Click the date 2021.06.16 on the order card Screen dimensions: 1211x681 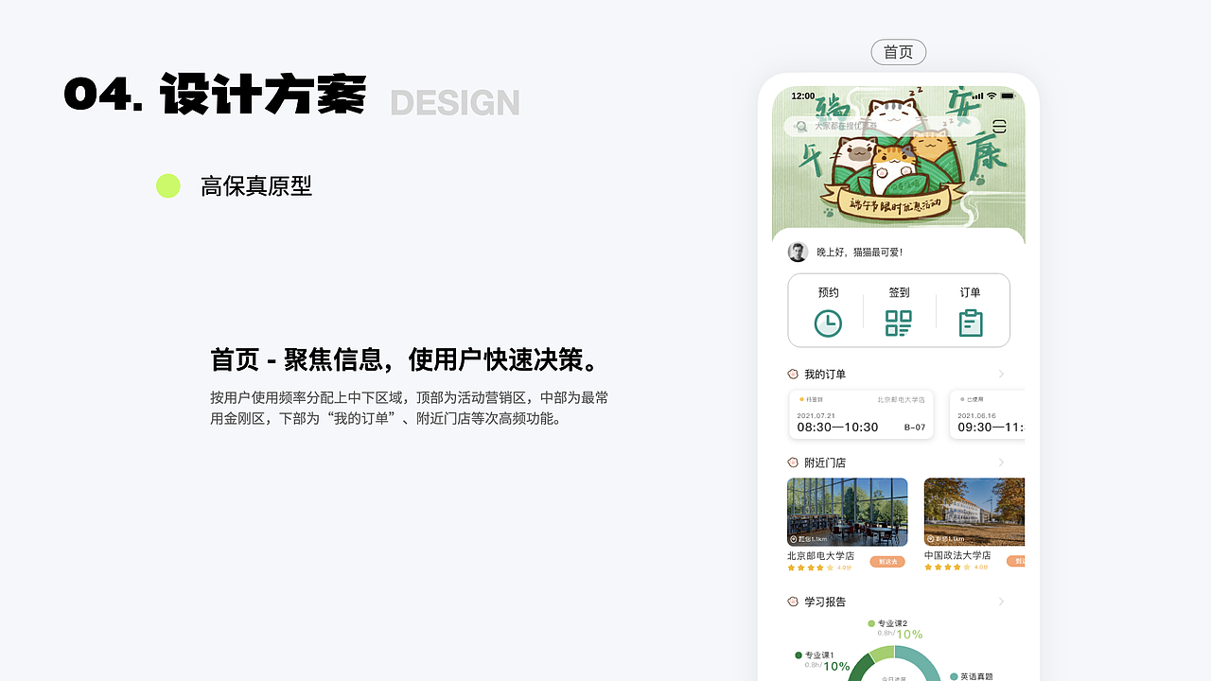(976, 415)
